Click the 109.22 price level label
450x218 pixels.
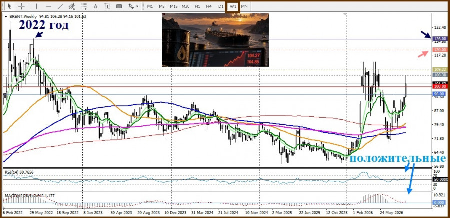click(440, 70)
